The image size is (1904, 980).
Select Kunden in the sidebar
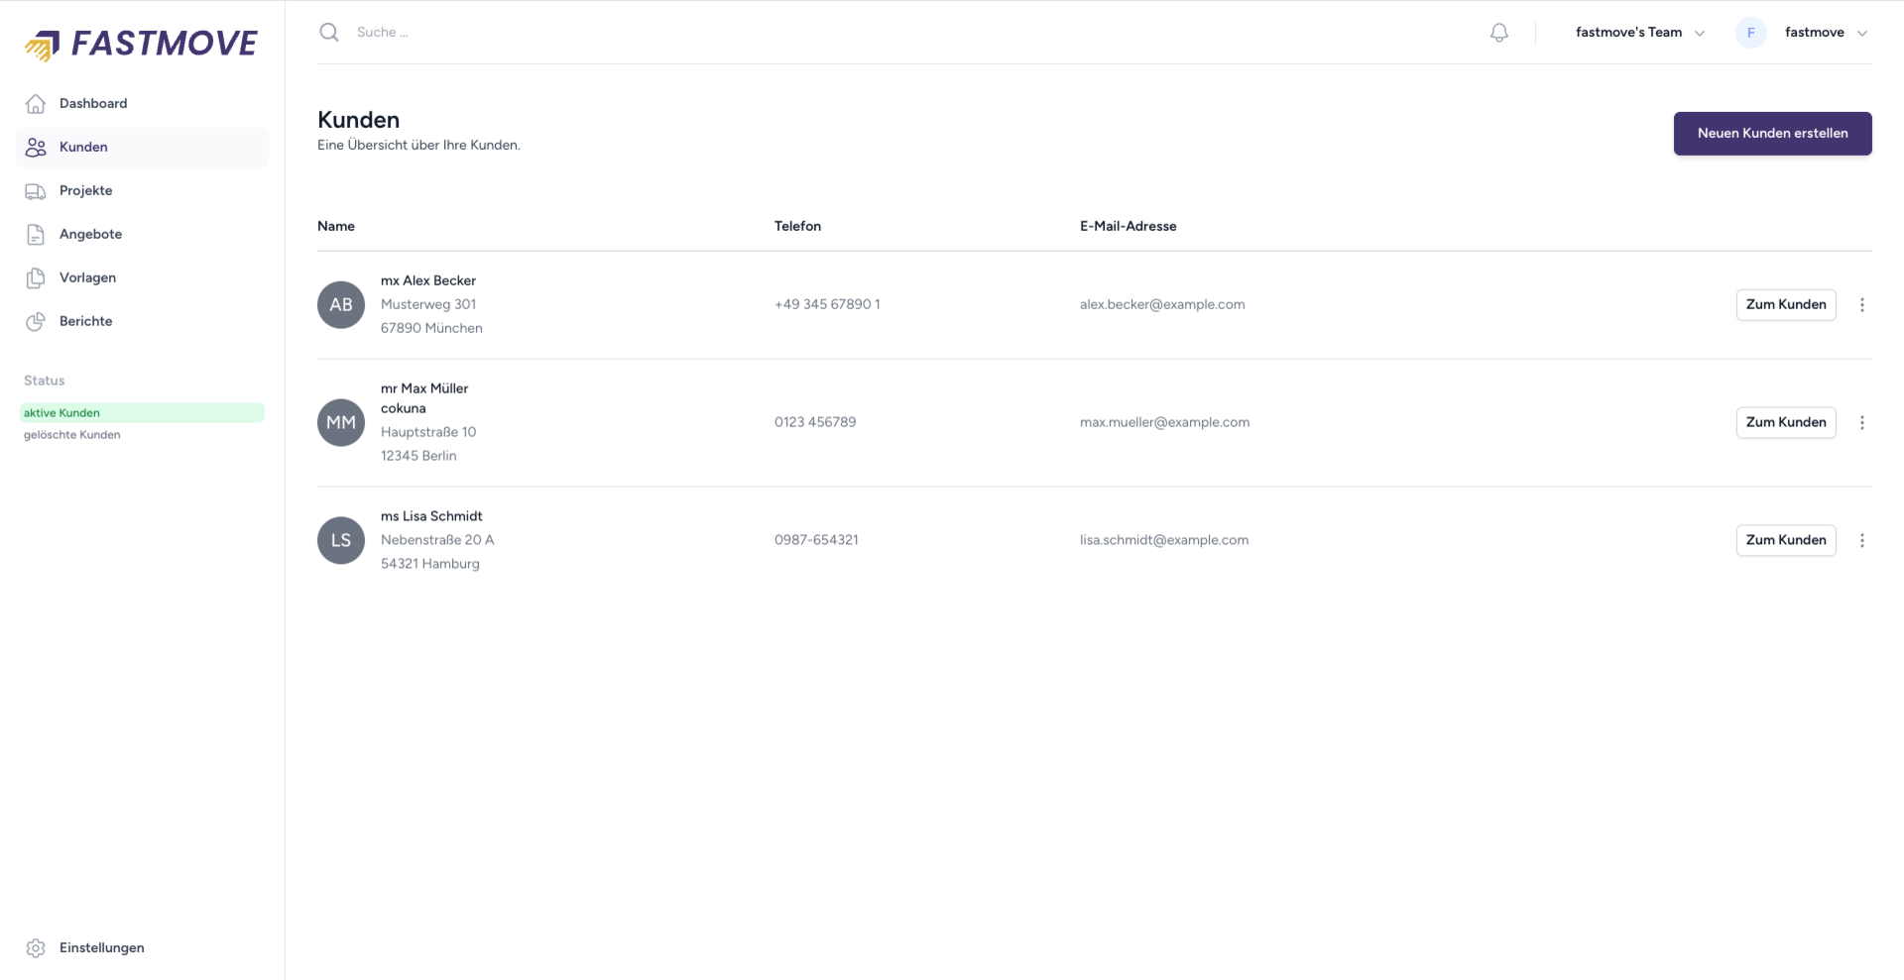click(x=83, y=148)
